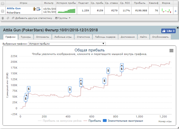Click the PokerStars network label
This screenshot has height=129, width=179.
(x=14, y=13)
